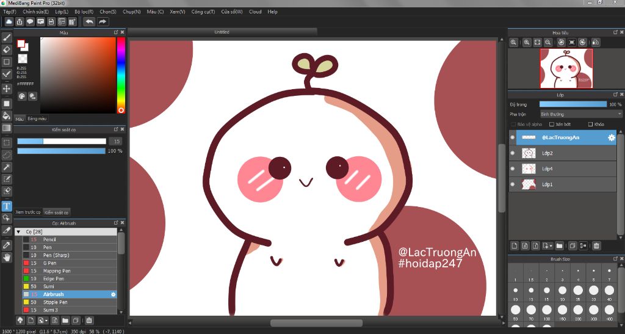Open the layer folder icon
The height and width of the screenshot is (334, 625).
click(x=559, y=246)
